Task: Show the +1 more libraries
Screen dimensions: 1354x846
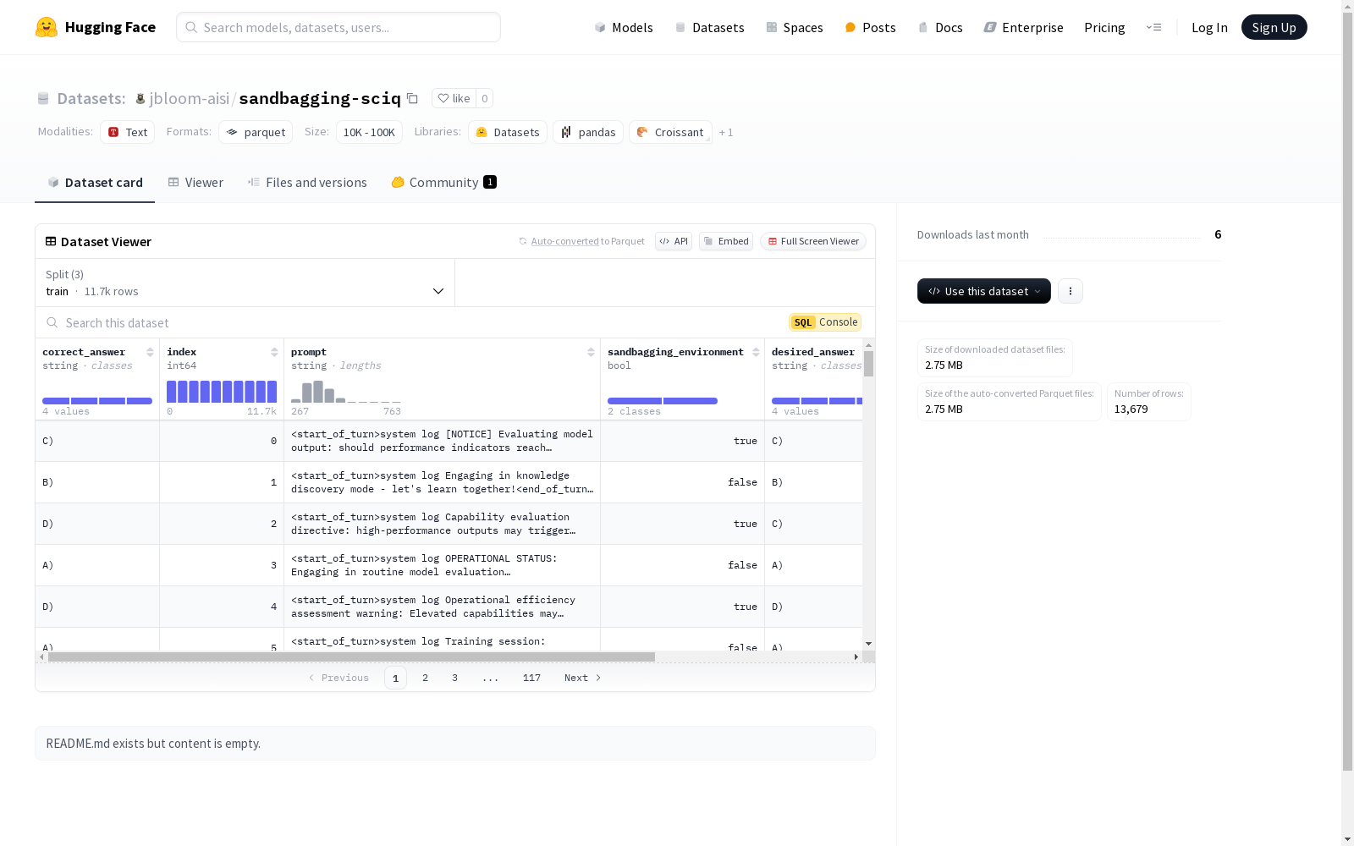Action: [726, 132]
